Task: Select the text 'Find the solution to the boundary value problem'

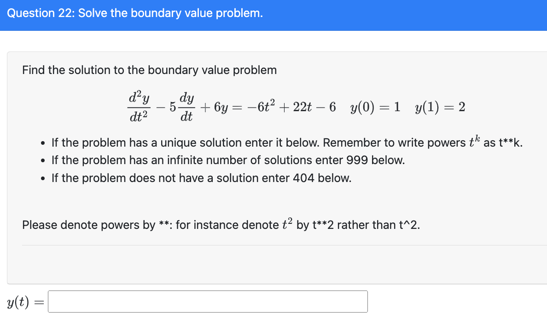Action: tap(149, 70)
